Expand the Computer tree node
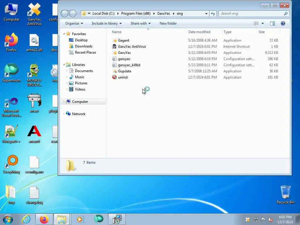 click(64, 102)
